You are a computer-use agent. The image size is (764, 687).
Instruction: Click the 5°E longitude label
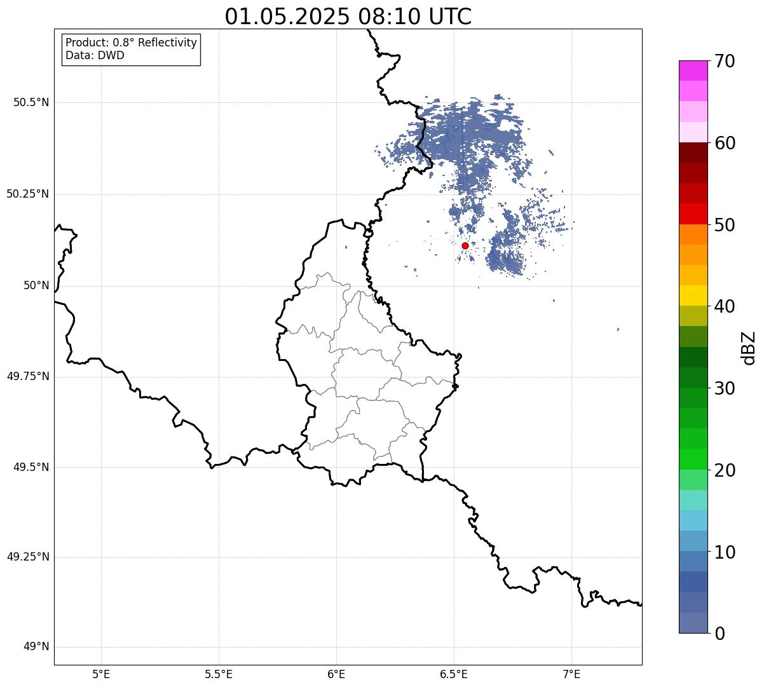point(101,674)
